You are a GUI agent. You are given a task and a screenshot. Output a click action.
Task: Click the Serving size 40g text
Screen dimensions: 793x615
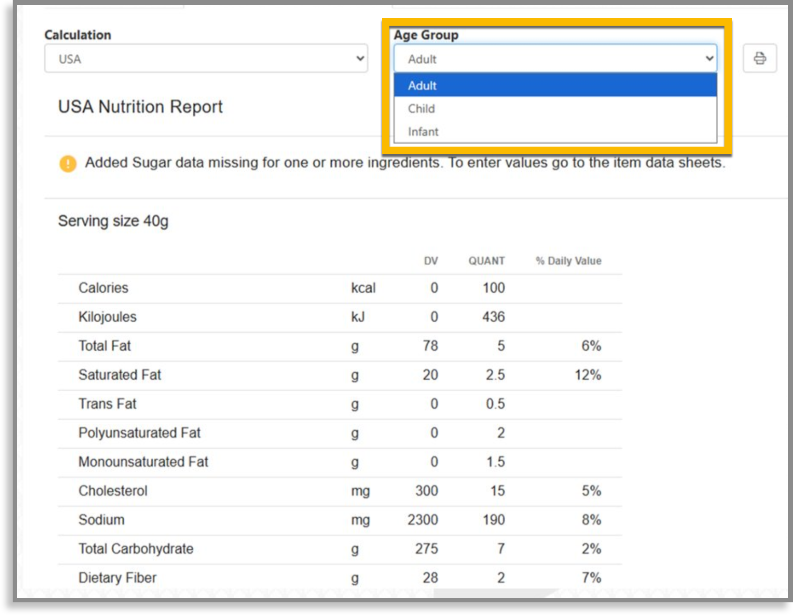point(113,221)
